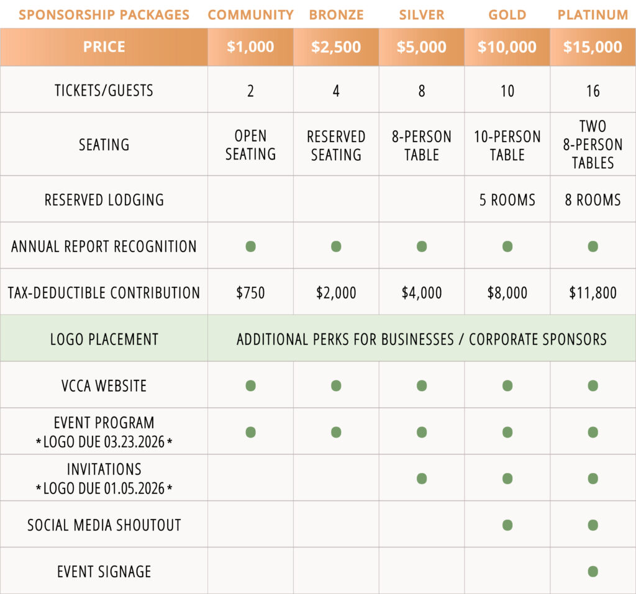Click Community's Annual Report Recognition dot
Screen dimensions: 636x594
click(250, 246)
